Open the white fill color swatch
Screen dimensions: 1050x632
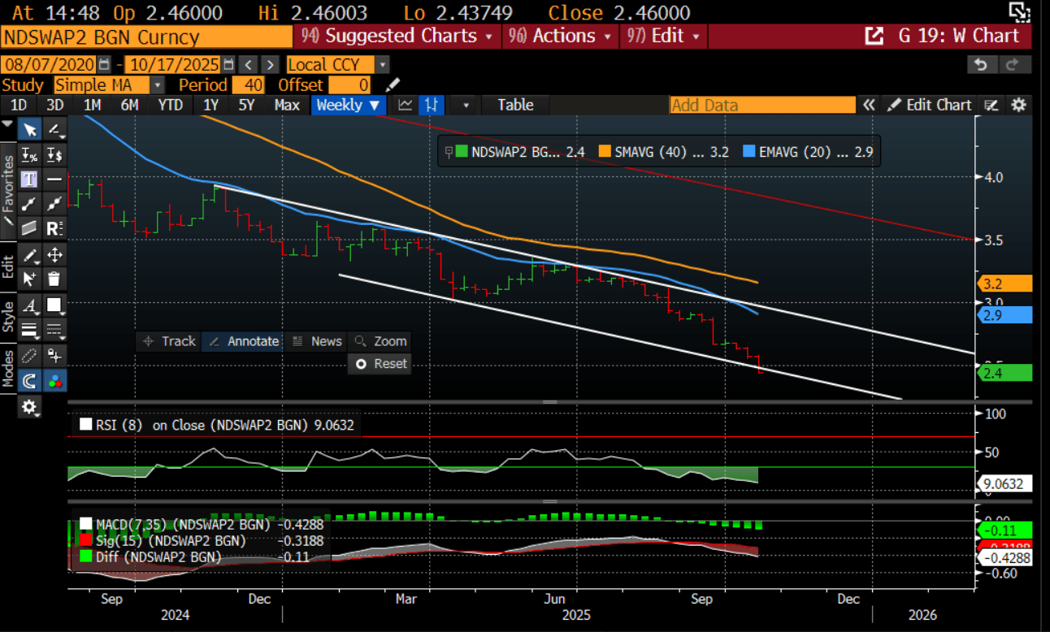(x=54, y=305)
